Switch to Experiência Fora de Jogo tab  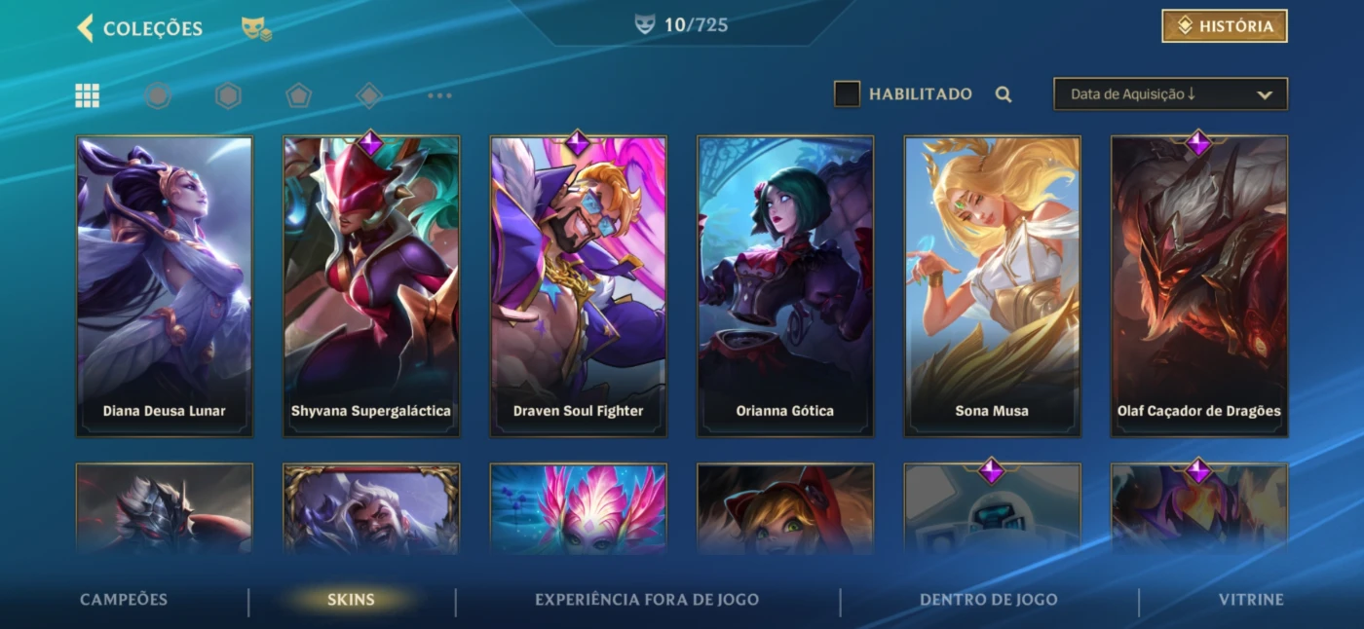point(647,600)
